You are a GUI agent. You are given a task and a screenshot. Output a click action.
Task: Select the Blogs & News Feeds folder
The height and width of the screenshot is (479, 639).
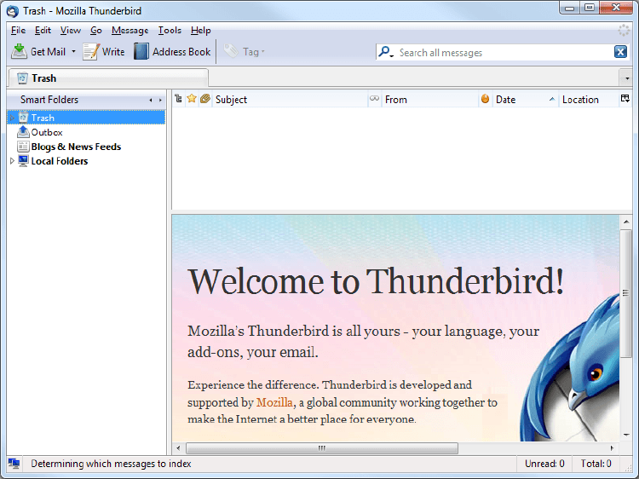pyautogui.click(x=76, y=147)
